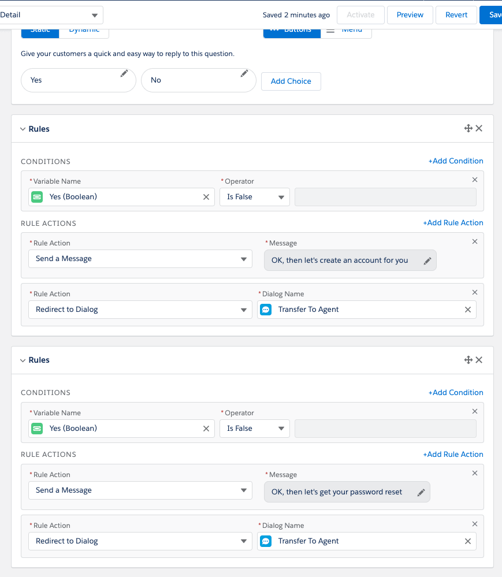Open Send a Message dropdown in second rule
Viewport: 502px width, 577px height.
140,490
